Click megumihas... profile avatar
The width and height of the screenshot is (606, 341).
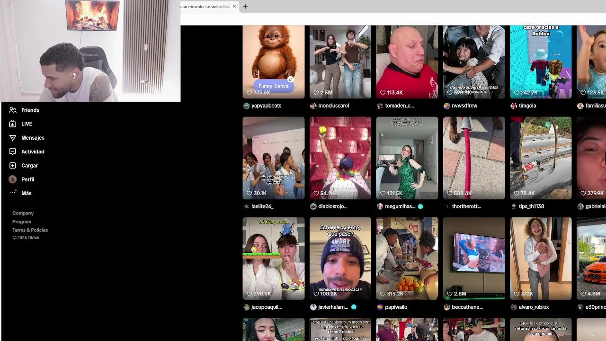tap(380, 206)
